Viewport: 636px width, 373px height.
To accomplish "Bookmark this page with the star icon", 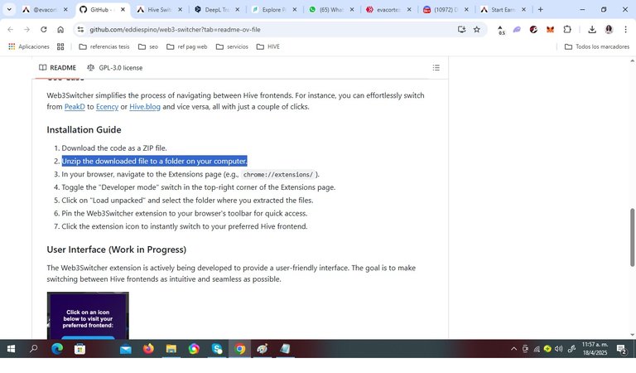I will tap(477, 29).
